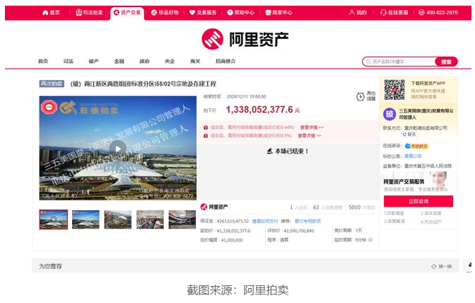Open the 央企 category

coord(170,62)
